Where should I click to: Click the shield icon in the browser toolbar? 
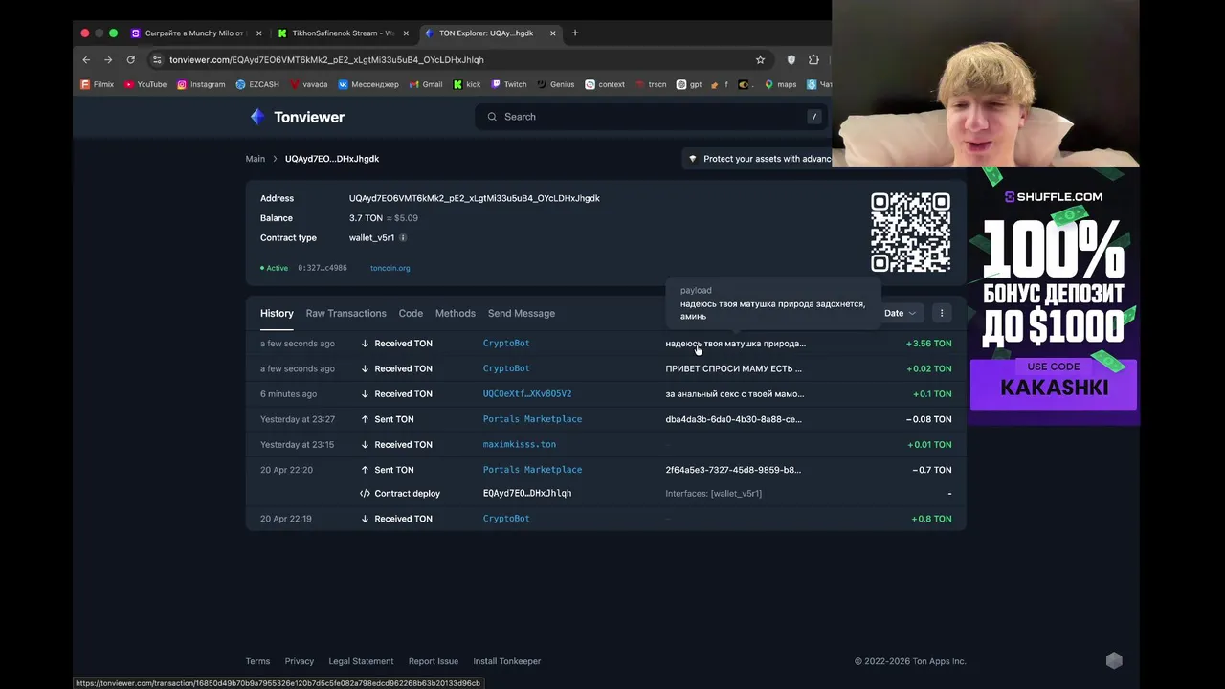pyautogui.click(x=791, y=59)
